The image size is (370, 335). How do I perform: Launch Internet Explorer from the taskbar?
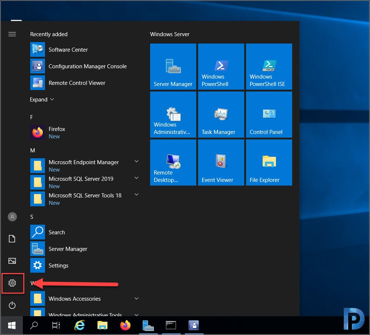(x=80, y=325)
